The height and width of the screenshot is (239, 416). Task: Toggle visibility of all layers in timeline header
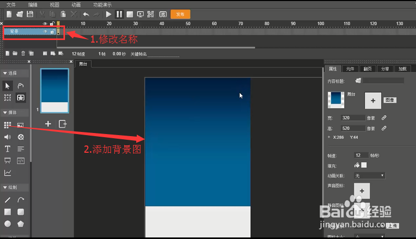point(45,23)
